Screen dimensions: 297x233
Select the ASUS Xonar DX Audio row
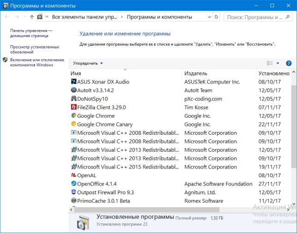(180, 82)
